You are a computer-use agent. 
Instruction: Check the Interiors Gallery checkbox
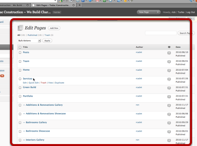point(20,140)
